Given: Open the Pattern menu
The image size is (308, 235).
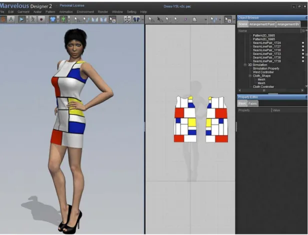Looking at the screenshot, I should [50, 12].
